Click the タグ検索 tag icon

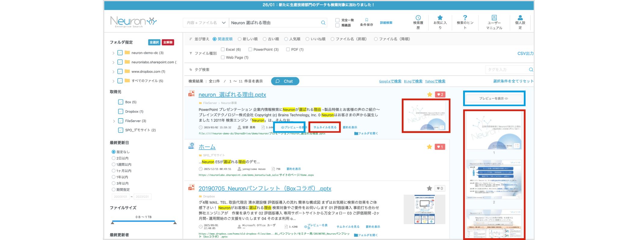(191, 70)
